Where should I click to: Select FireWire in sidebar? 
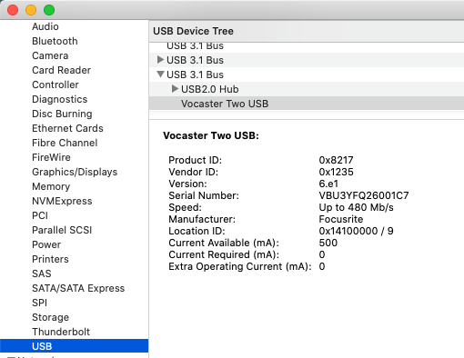51,157
